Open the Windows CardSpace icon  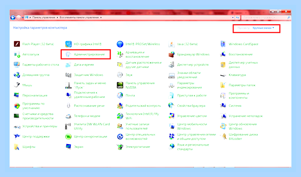[223, 44]
